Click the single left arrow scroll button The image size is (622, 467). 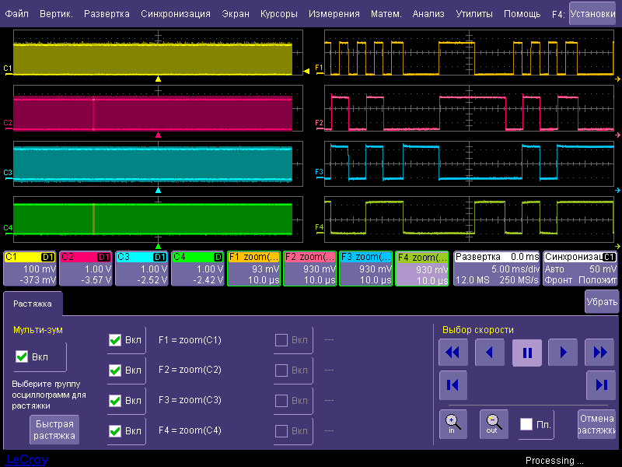click(x=490, y=353)
